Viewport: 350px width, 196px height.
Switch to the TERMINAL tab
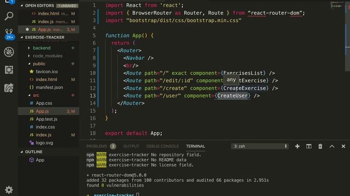pyautogui.click(x=196, y=146)
